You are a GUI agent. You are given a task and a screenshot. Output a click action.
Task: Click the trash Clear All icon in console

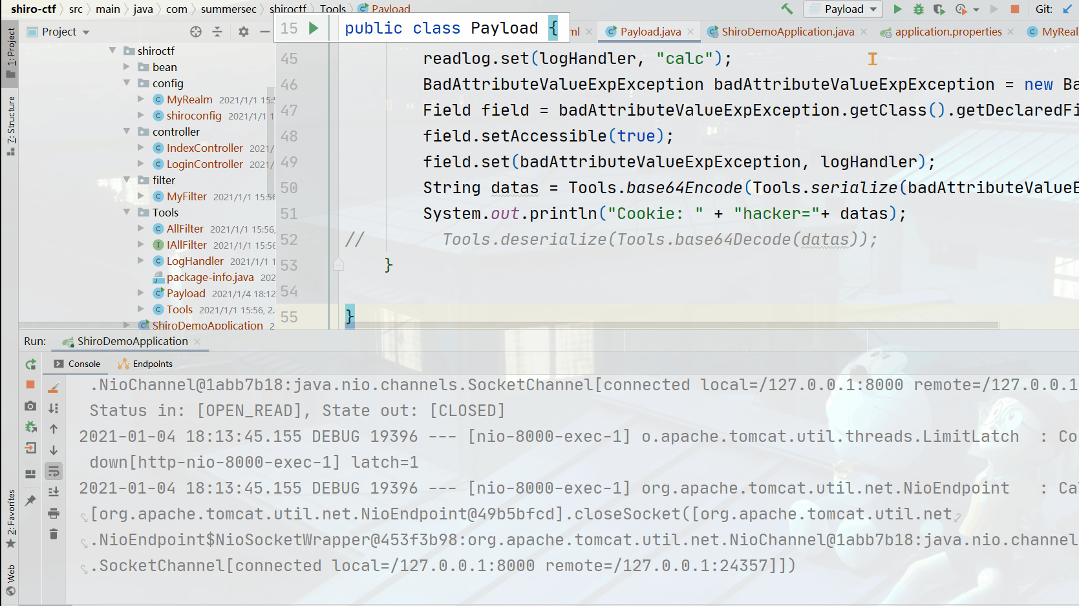[x=54, y=534]
